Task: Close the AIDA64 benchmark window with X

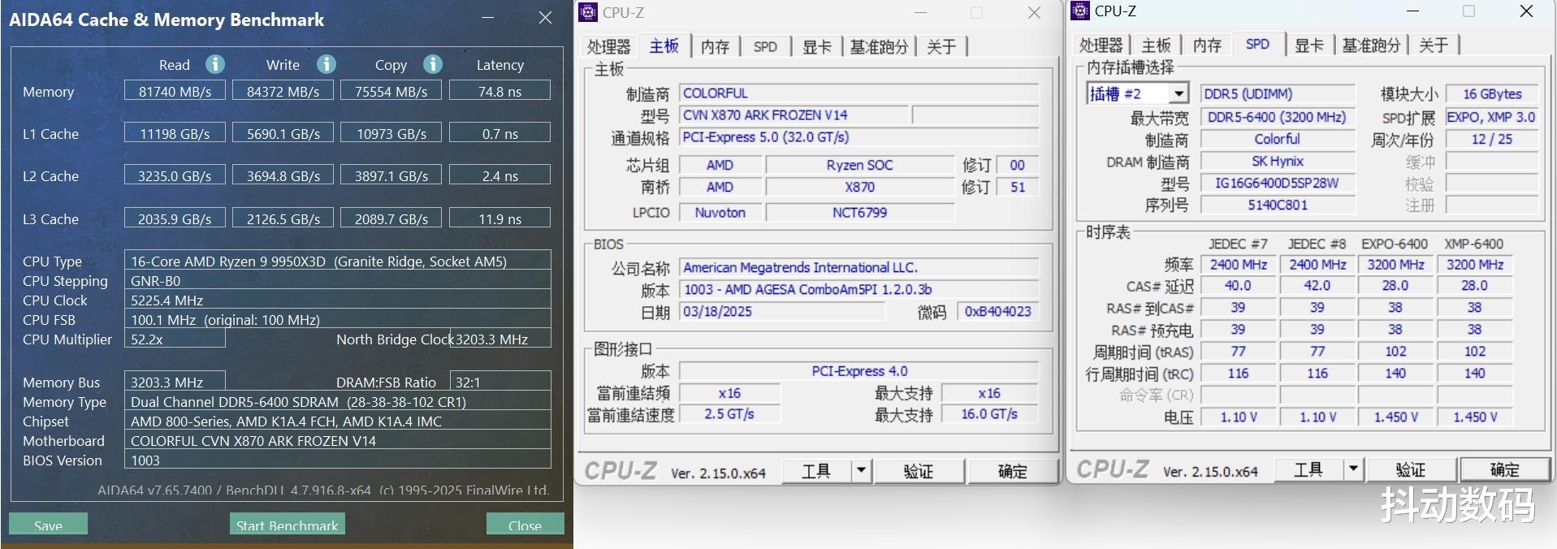Action: pos(546,17)
